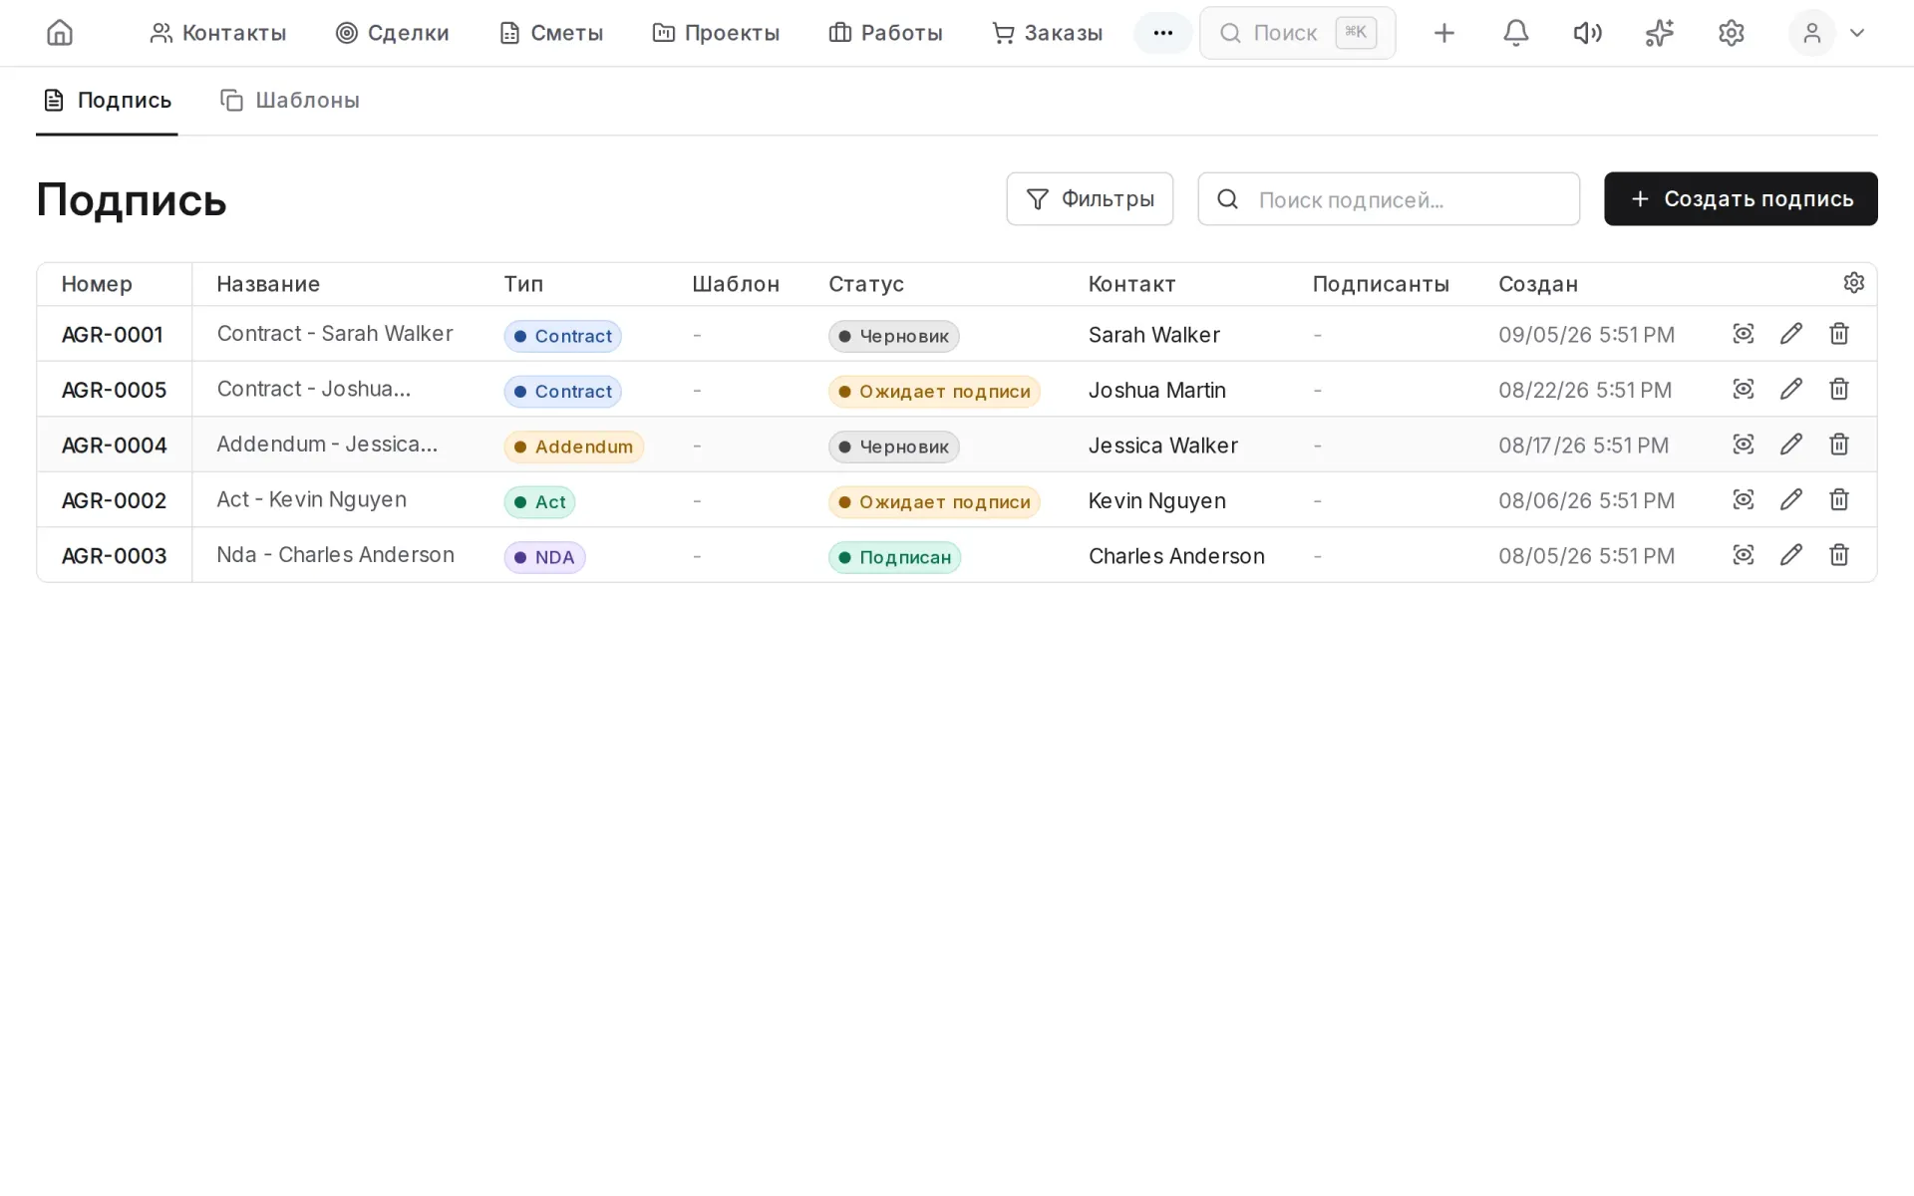
Task: Edit agreement AGR-0004 with pencil icon
Action: tap(1790, 445)
